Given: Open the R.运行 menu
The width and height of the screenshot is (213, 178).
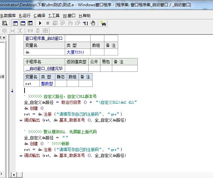Looking at the screenshot, I should [x=25, y=15].
